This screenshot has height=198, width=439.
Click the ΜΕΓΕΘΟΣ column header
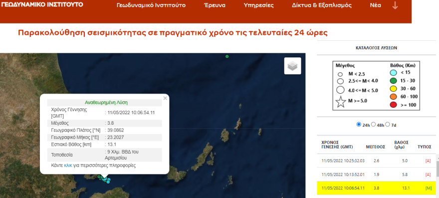376,147
